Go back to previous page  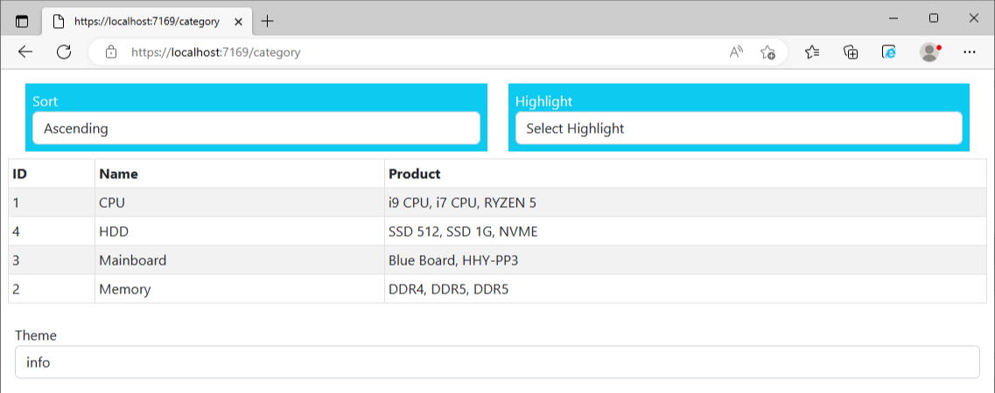(x=25, y=52)
